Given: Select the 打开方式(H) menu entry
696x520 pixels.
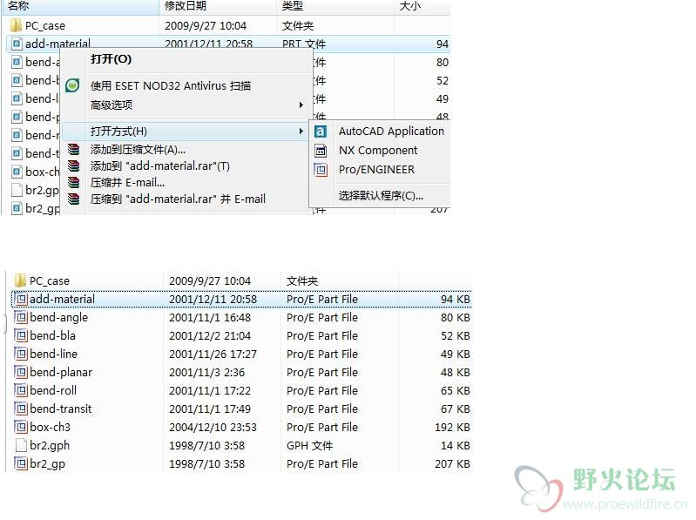Looking at the screenshot, I should 118,132.
